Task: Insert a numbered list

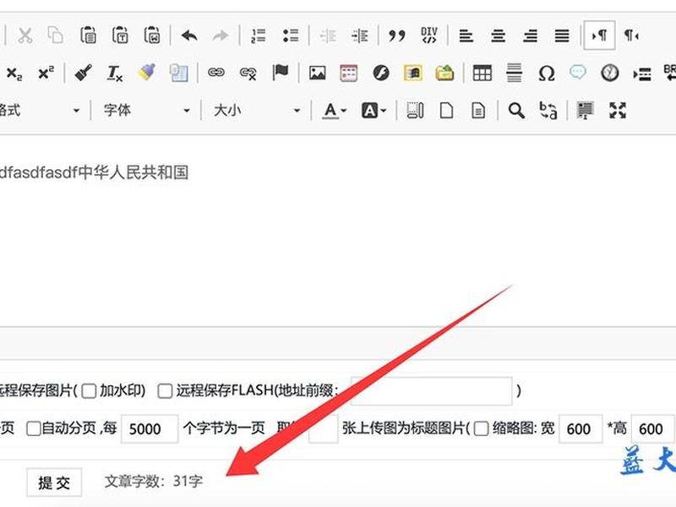Action: click(x=259, y=35)
